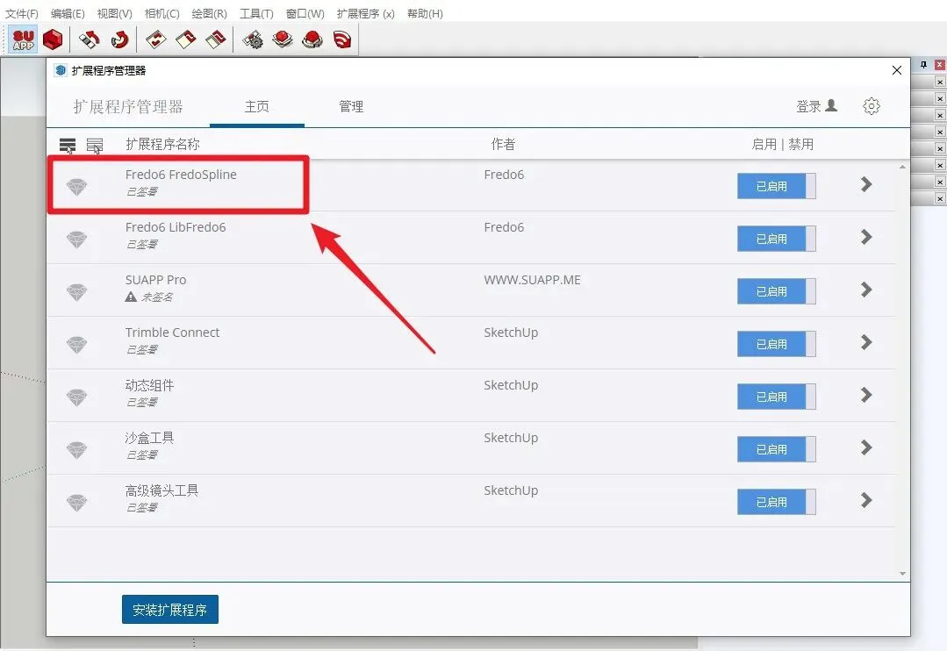The image size is (947, 651).
Task: Open the 帮助(H) menu
Action: 425,13
